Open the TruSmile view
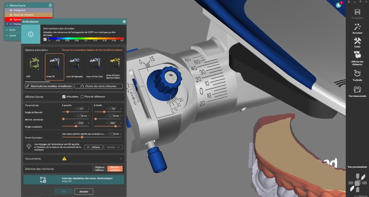The width and height of the screenshot is (369, 197). 357,74
